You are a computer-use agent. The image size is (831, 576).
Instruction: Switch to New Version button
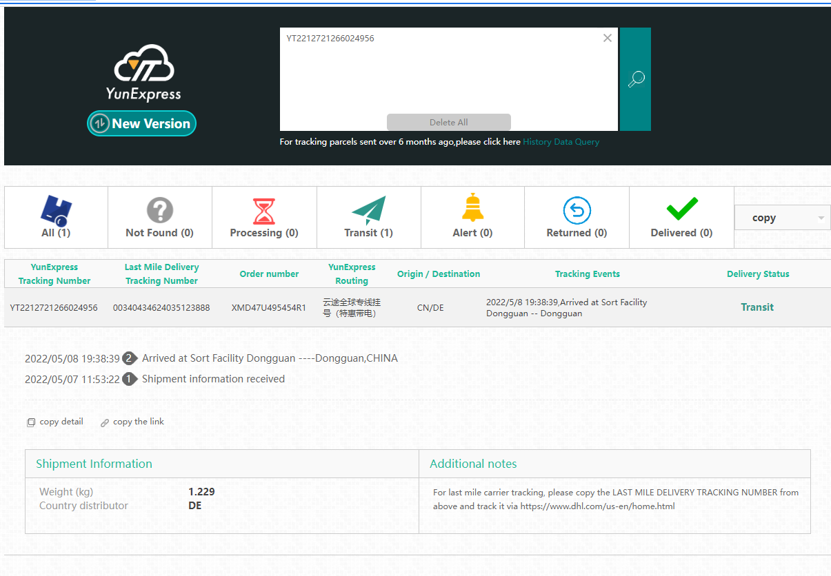click(142, 123)
